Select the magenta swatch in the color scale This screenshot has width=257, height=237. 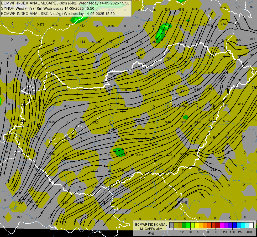222,225
